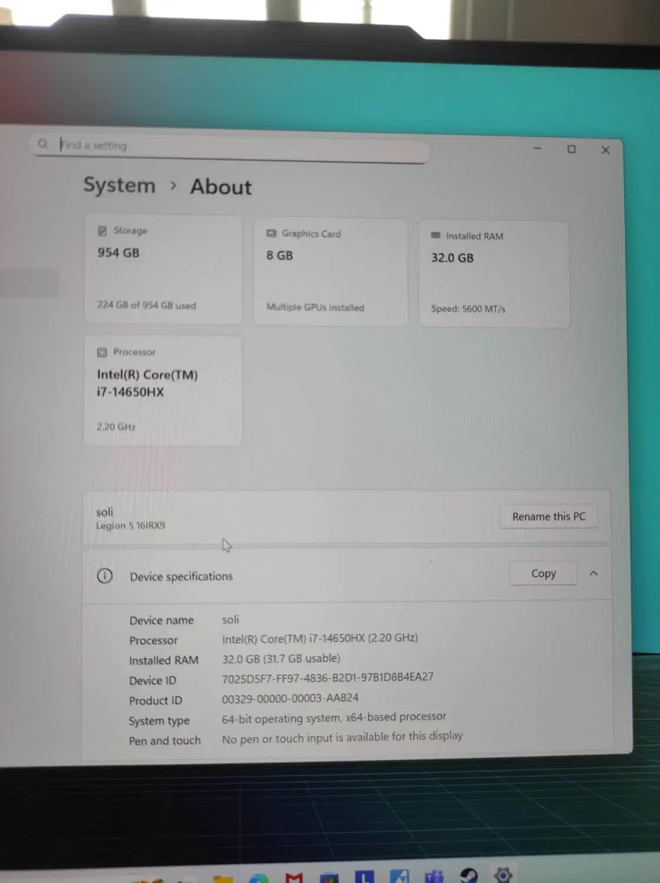660x883 pixels.
Task: Copy the device specifications
Action: tap(543, 573)
